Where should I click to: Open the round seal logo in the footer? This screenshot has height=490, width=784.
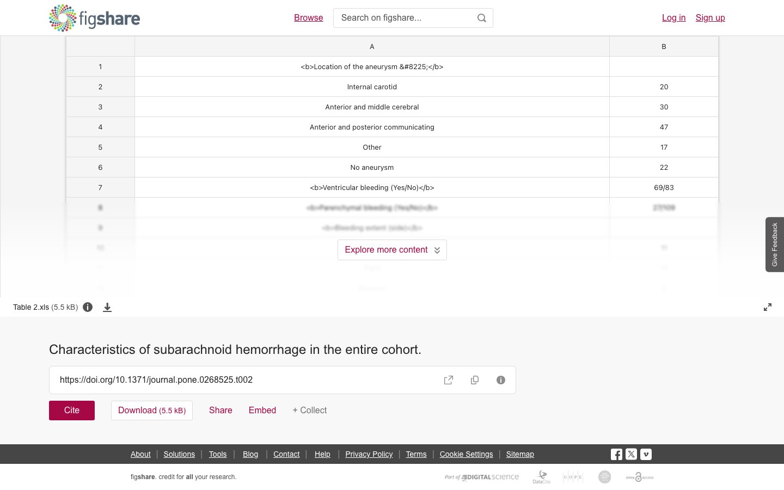[604, 477]
